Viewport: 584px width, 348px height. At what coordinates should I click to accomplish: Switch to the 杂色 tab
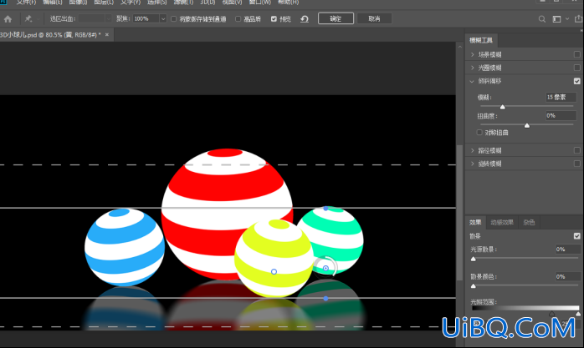530,223
